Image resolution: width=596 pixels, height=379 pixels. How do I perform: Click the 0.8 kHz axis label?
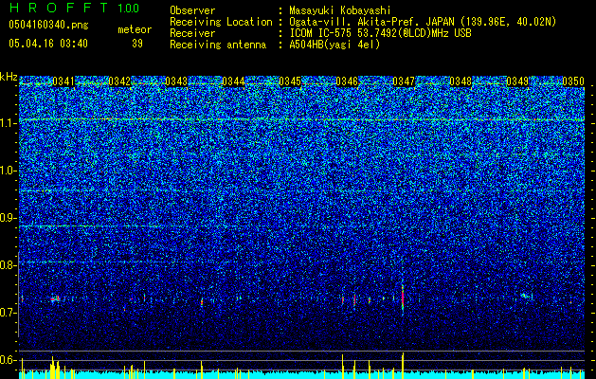pos(8,265)
